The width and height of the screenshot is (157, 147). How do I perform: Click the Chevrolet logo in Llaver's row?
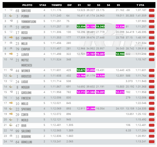tap(11, 54)
